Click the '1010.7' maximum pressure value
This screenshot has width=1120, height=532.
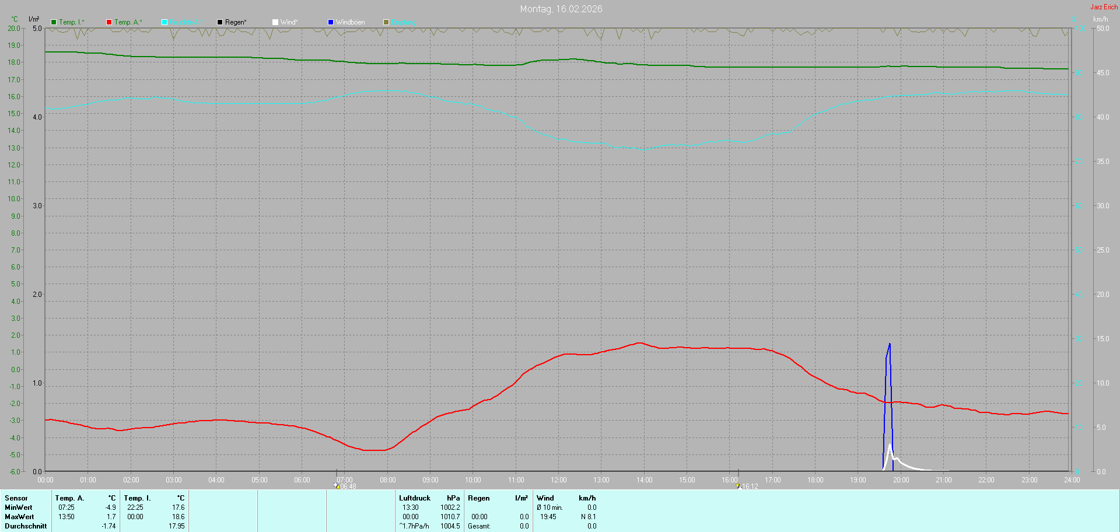coord(450,517)
